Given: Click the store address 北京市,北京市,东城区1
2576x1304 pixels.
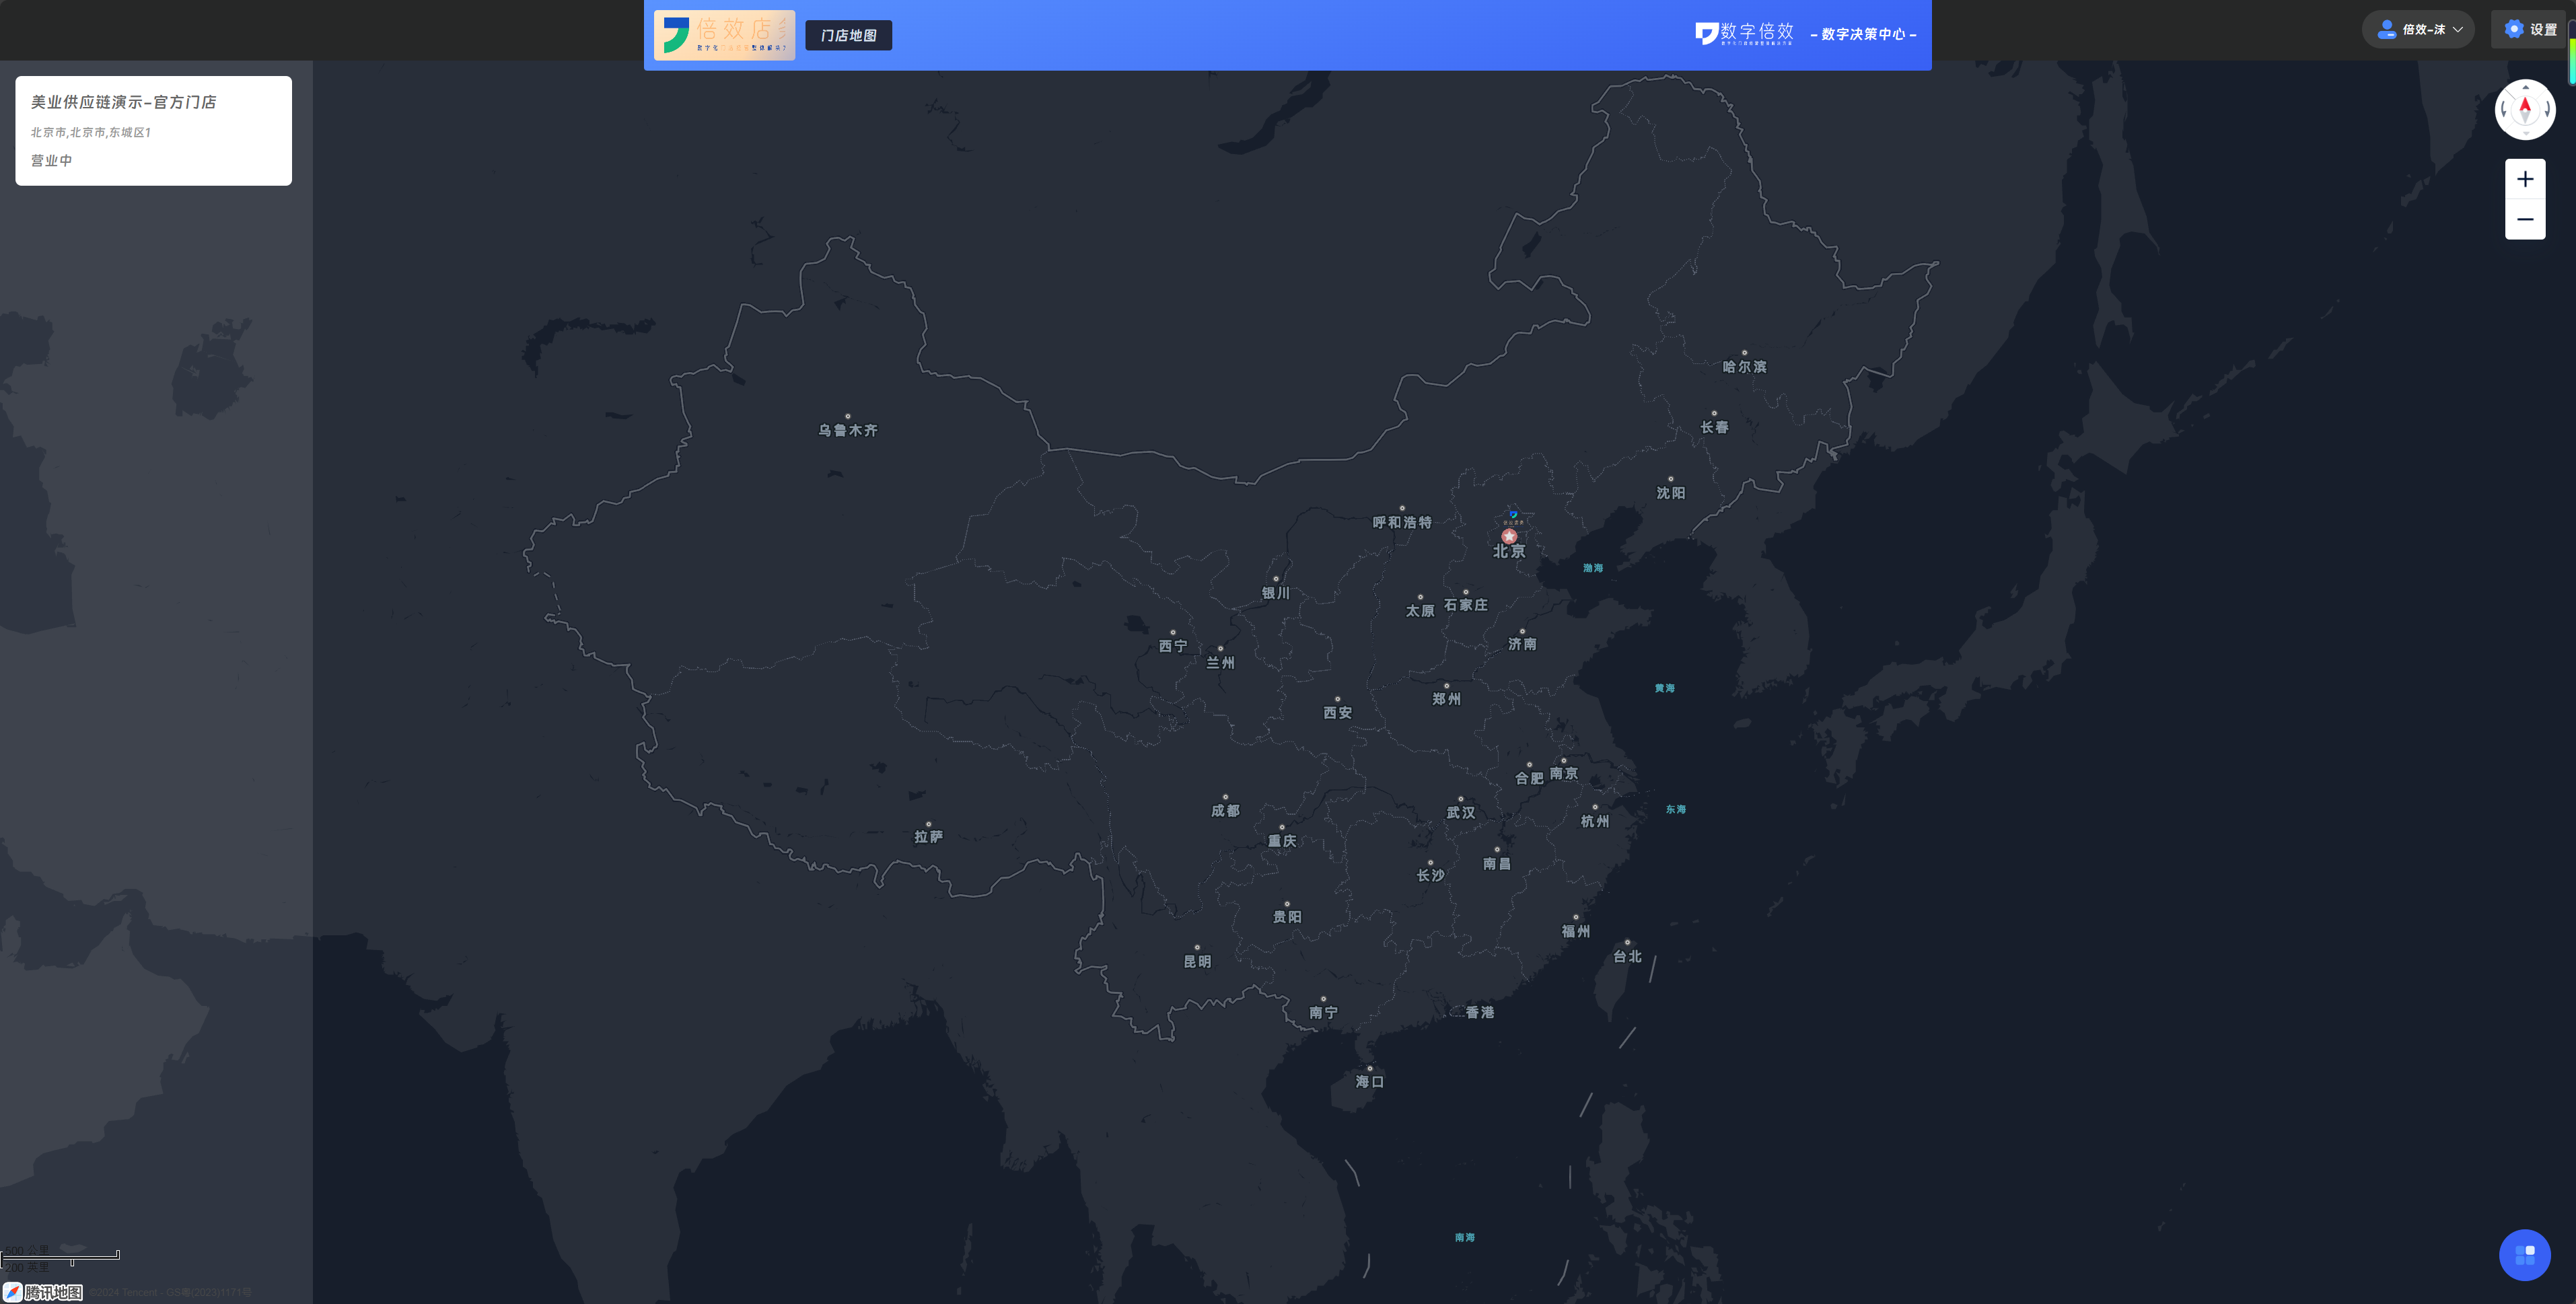Looking at the screenshot, I should click(90, 132).
